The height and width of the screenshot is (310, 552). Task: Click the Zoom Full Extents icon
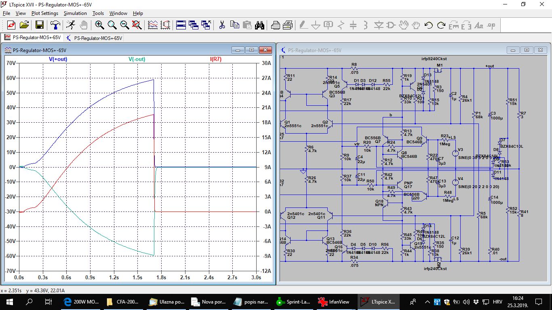(137, 25)
